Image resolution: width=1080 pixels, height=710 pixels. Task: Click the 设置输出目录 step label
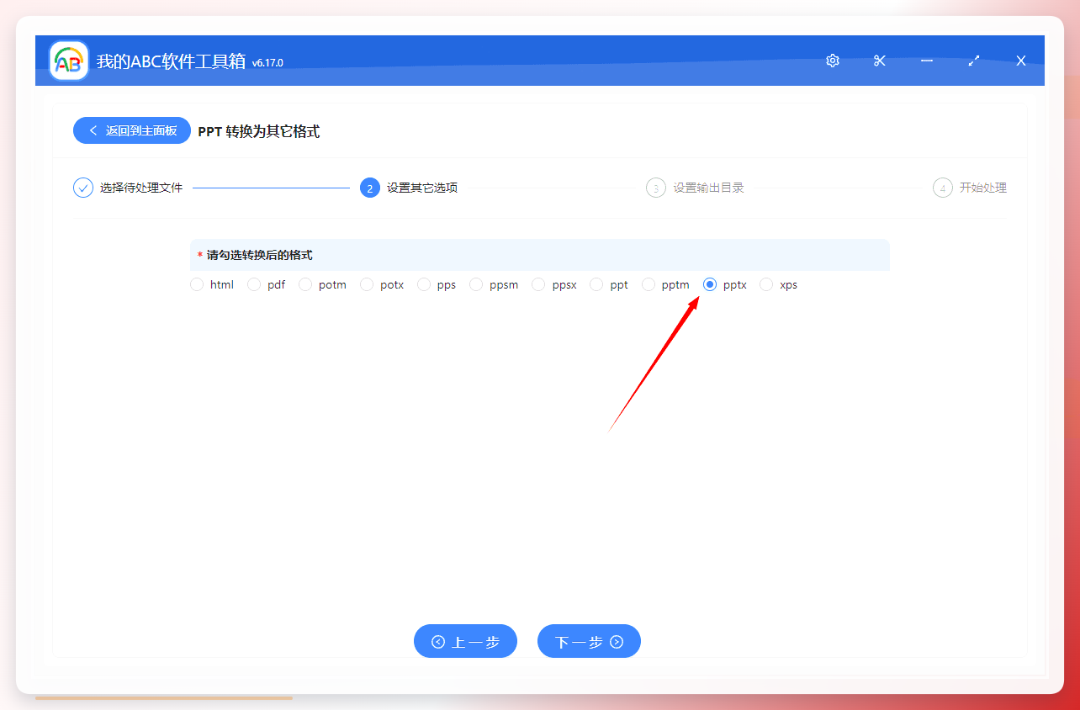point(708,188)
